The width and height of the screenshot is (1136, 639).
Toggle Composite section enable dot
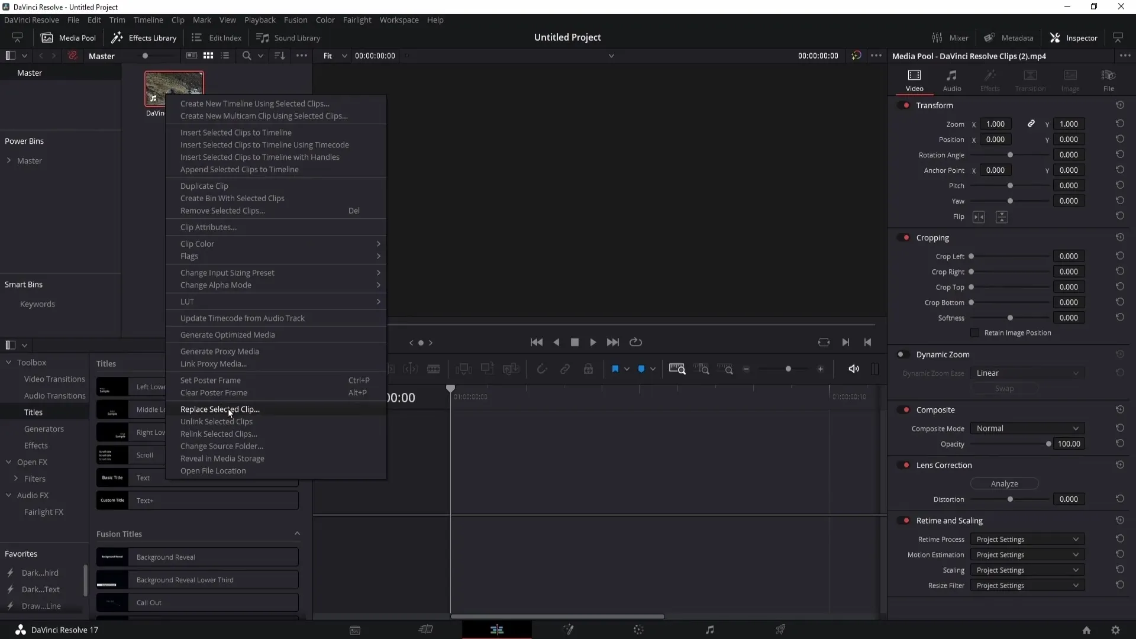pyautogui.click(x=904, y=409)
